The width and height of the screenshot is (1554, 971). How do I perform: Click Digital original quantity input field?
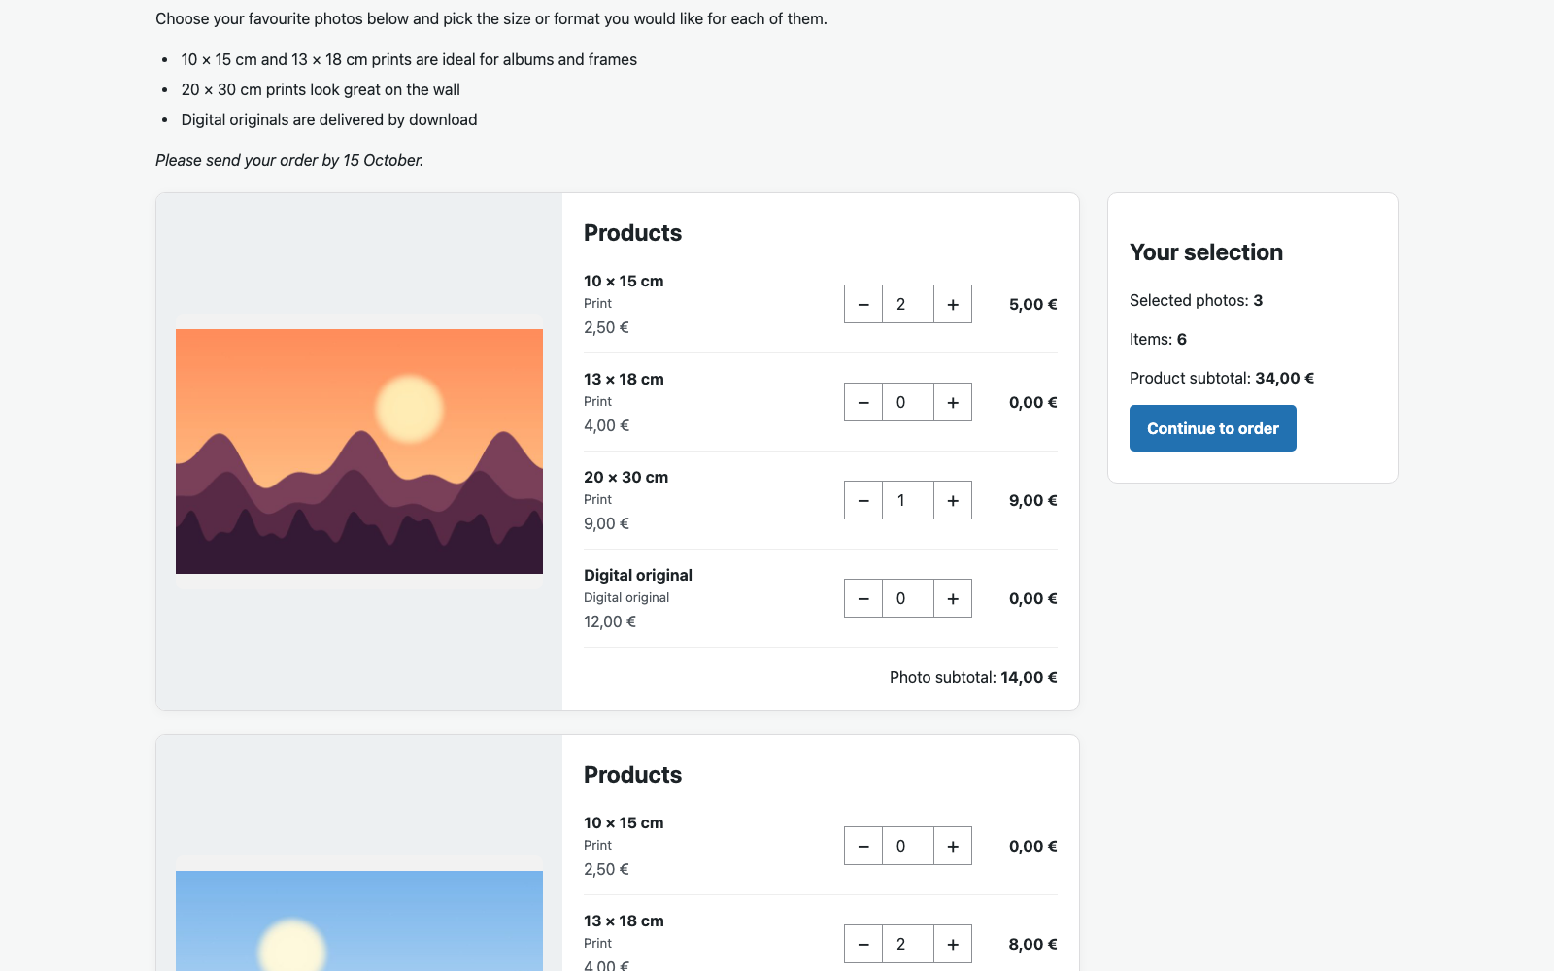click(908, 598)
